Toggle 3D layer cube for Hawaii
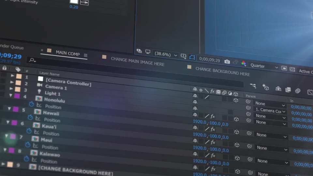Viewport: 313px width, 176px height. 237,132
